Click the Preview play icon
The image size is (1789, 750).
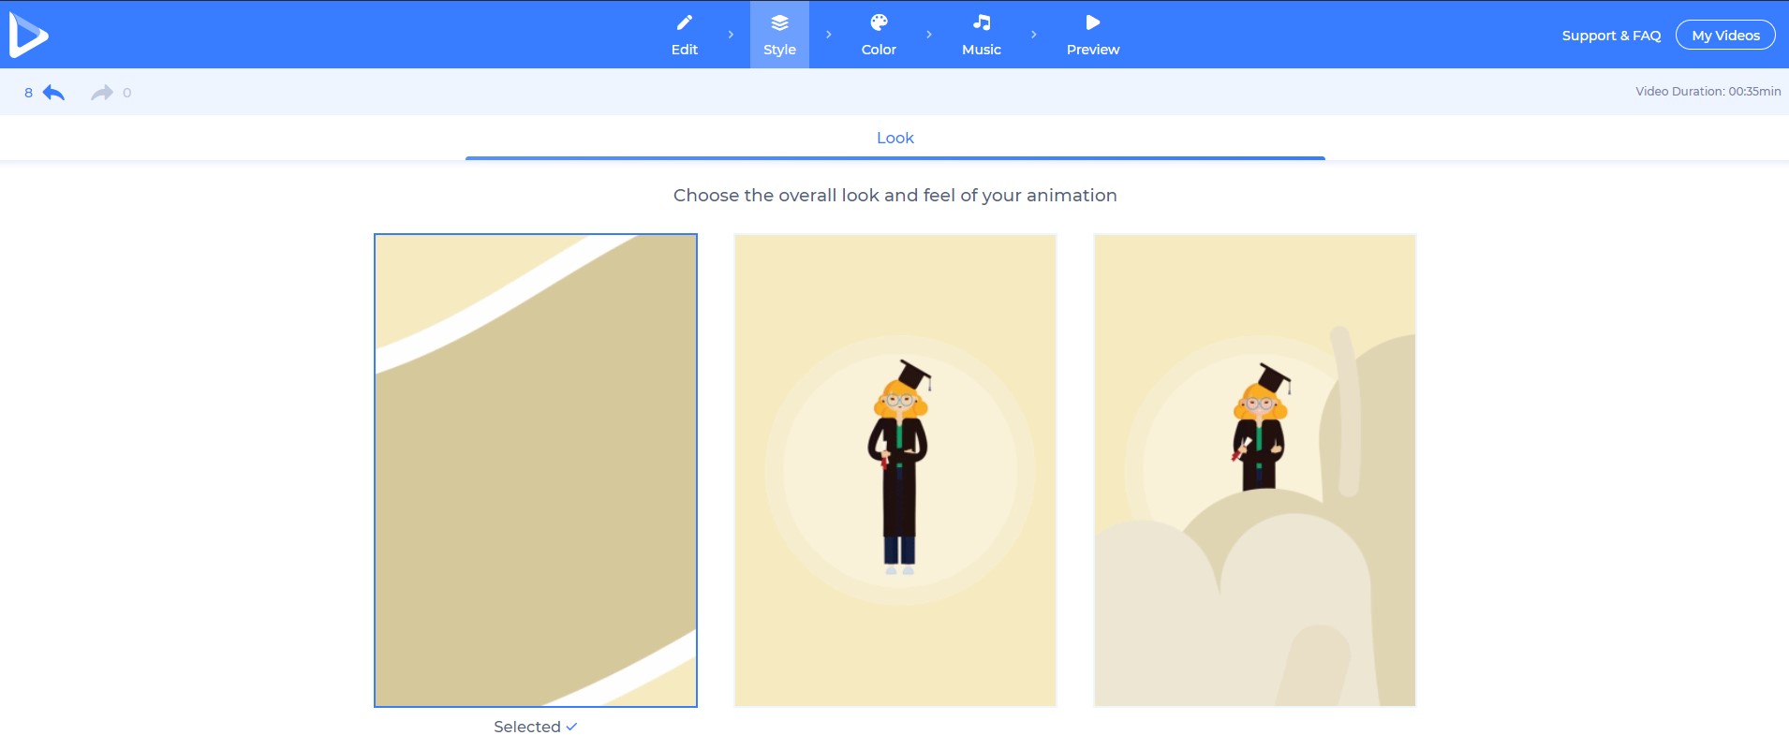pos(1093,22)
